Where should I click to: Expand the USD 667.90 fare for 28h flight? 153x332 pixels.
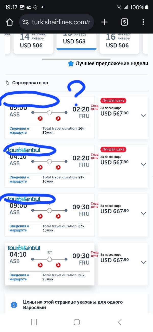pos(144,262)
